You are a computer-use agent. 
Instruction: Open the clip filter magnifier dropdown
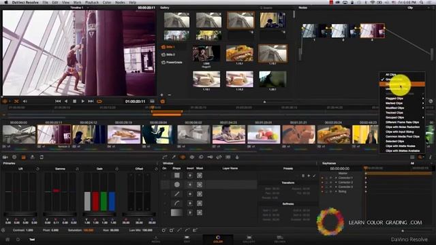[x=421, y=157]
